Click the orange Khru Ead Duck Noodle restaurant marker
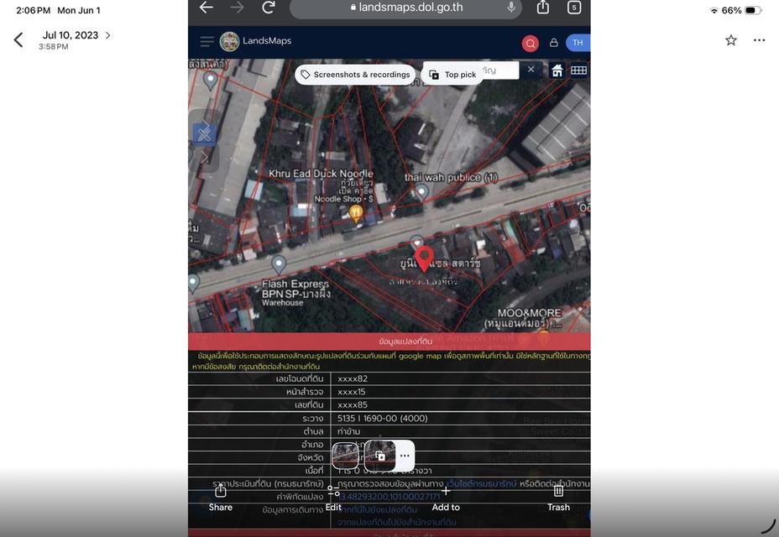The image size is (779, 537). [356, 214]
